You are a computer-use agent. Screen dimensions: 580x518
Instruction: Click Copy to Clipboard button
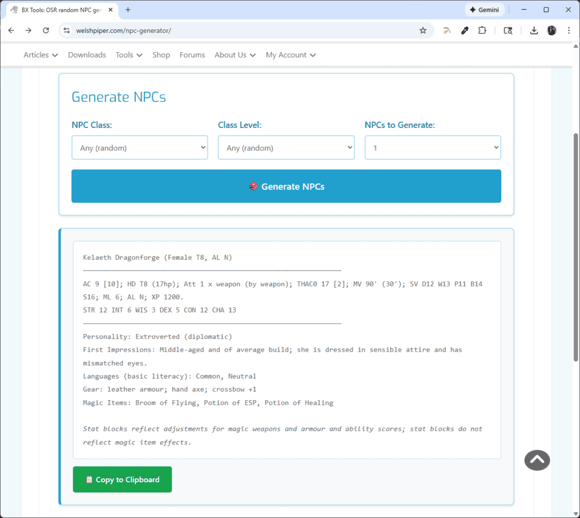[122, 480]
